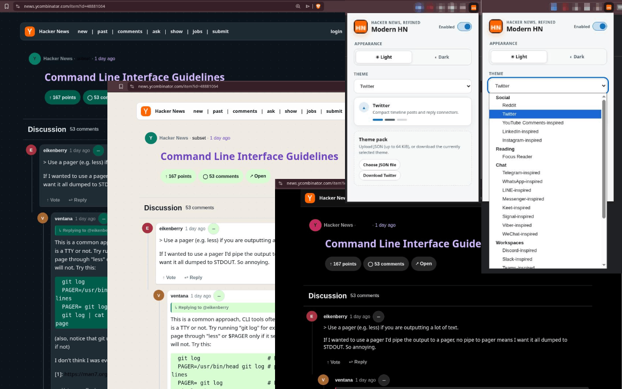Click the HN logo in right popup header
This screenshot has width=622, height=389.
click(496, 26)
